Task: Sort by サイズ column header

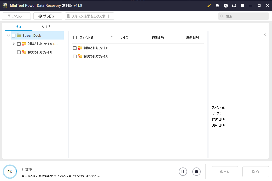Action: click(x=124, y=37)
